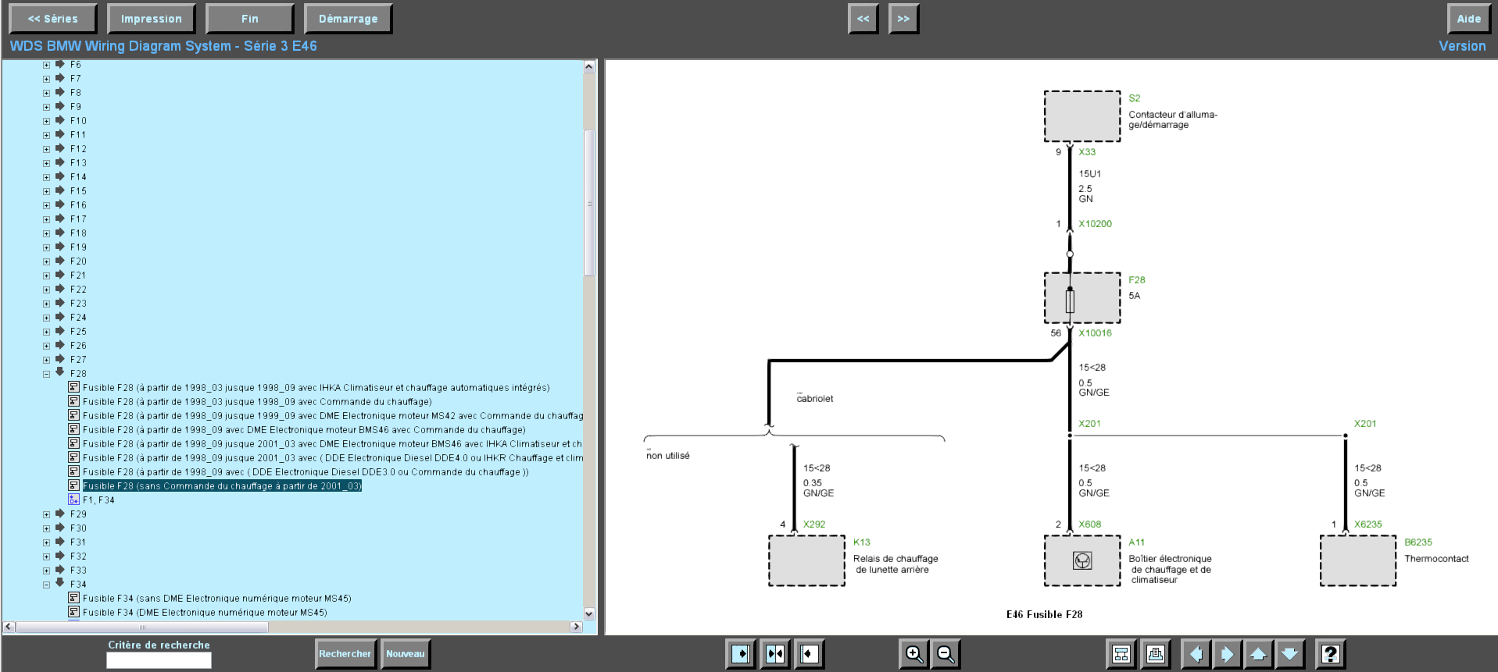Click the question mark help icon
Image resolution: width=1498 pixels, height=672 pixels.
tap(1331, 653)
